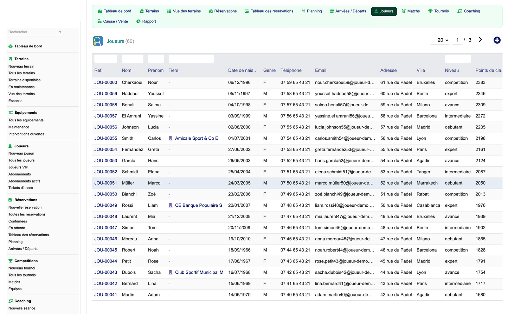Open Abonnements actifs in sidebar
This screenshot has height=314, width=508.
click(x=24, y=181)
